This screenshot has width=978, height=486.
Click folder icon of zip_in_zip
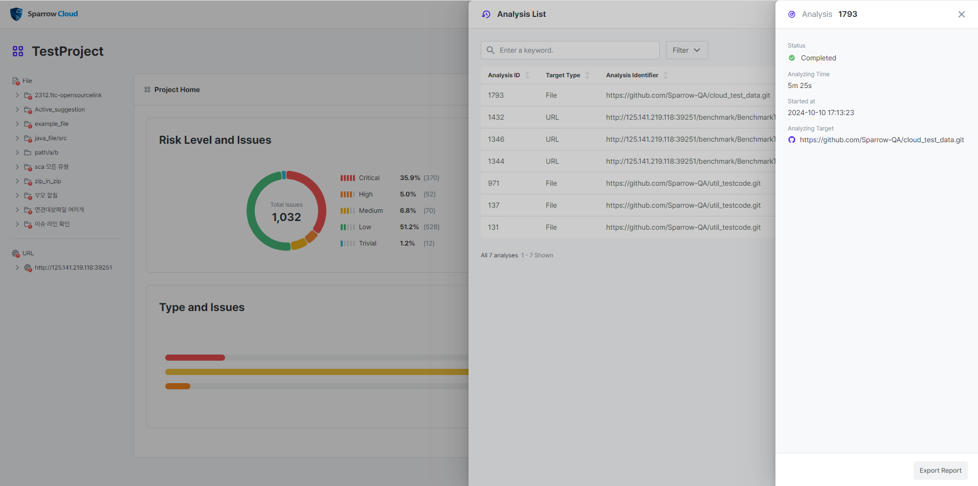pyautogui.click(x=28, y=181)
